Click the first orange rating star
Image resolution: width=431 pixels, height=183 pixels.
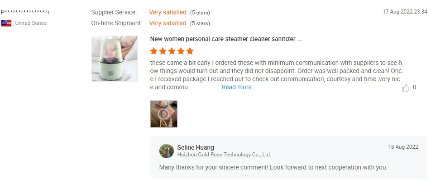coord(154,51)
